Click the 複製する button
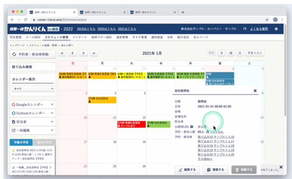 pos(215,169)
